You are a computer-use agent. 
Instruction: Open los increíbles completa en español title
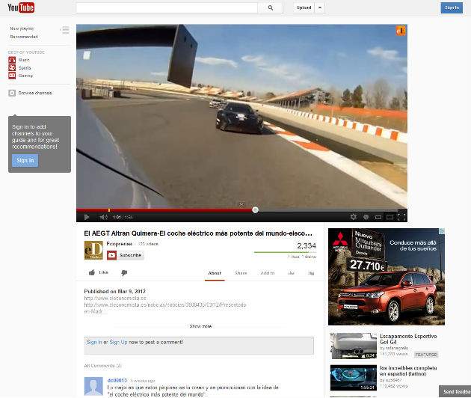(408, 370)
